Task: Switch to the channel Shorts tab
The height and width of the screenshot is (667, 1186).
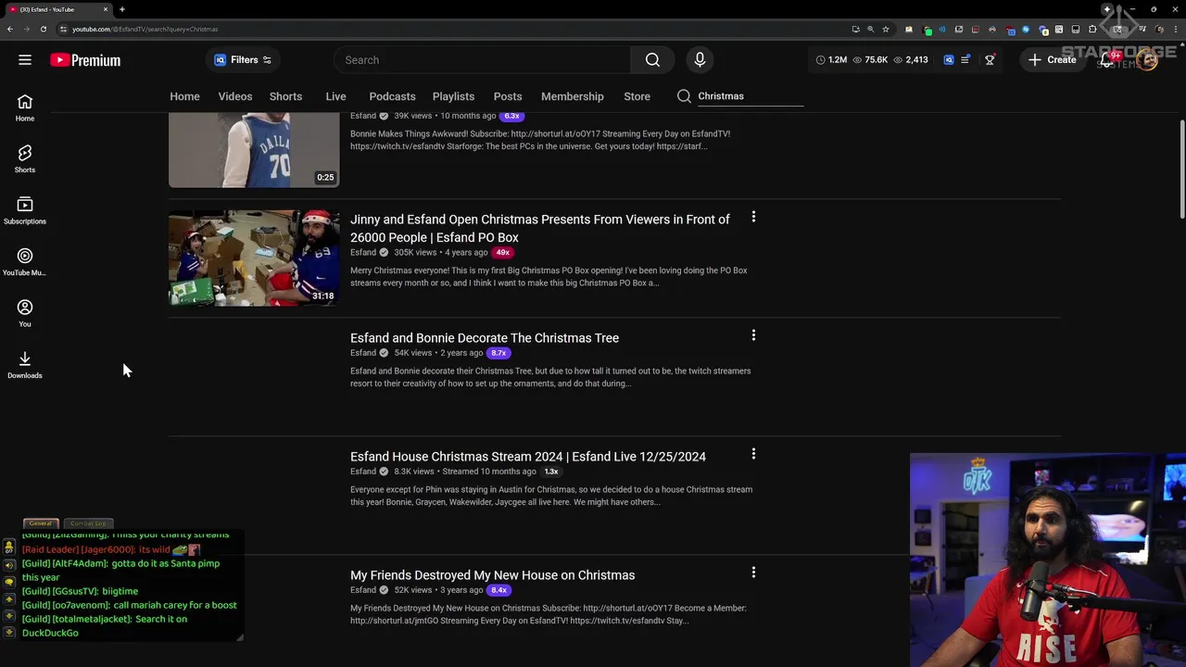Action: tap(285, 96)
